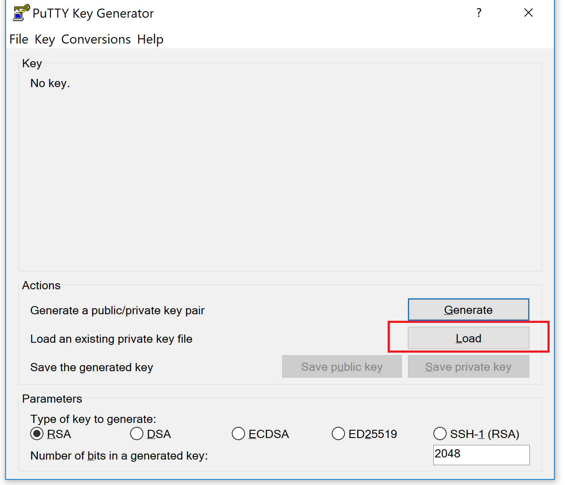Select the SSH-1 (RSA) key type
The image size is (569, 485).
click(476, 434)
